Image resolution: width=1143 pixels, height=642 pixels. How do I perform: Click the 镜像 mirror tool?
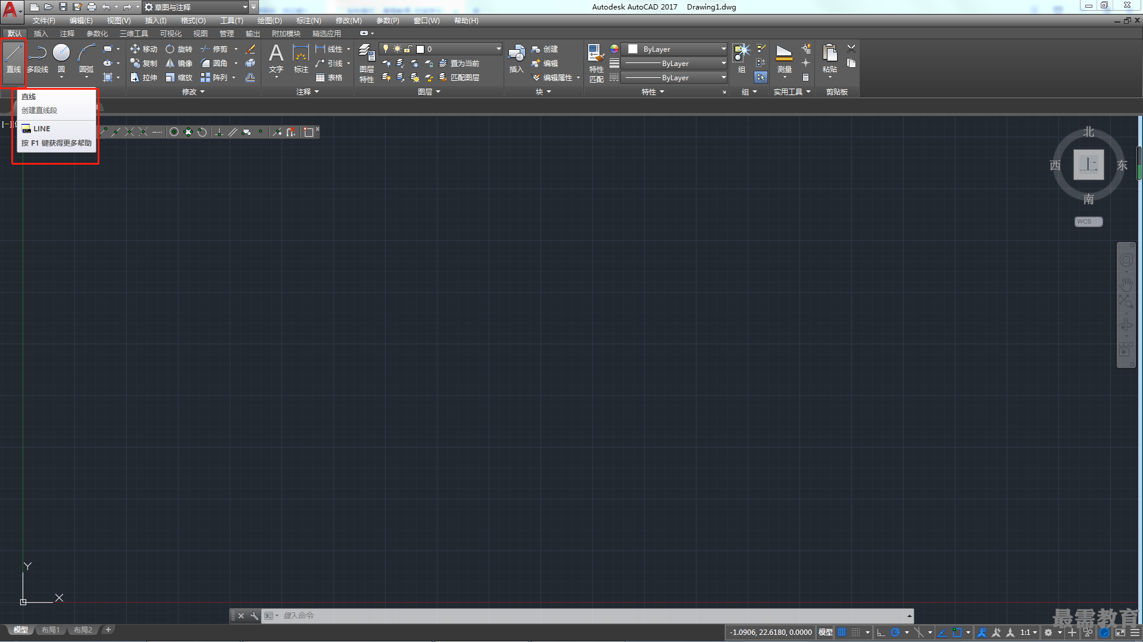(x=179, y=64)
